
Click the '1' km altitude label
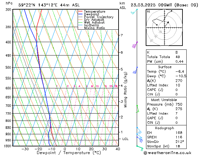[122, 132]
